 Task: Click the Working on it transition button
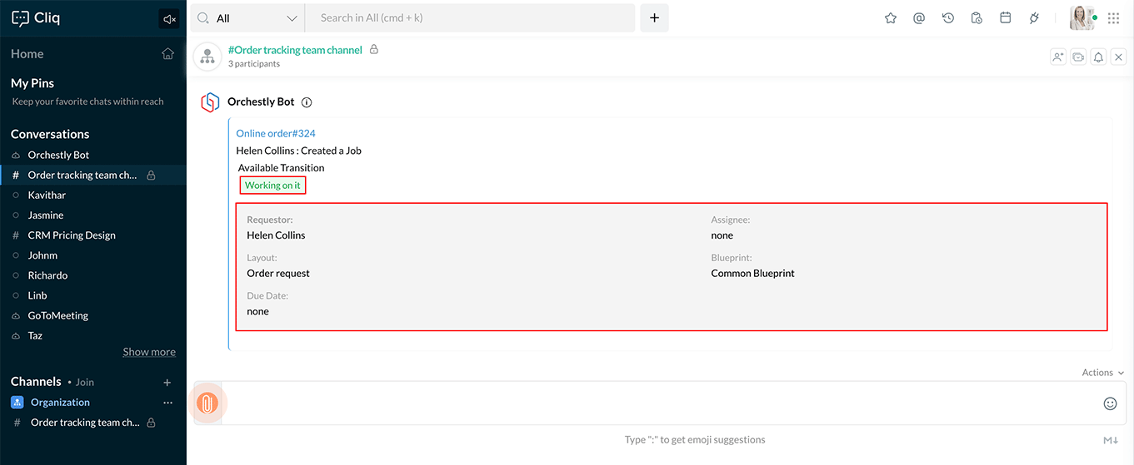272,186
